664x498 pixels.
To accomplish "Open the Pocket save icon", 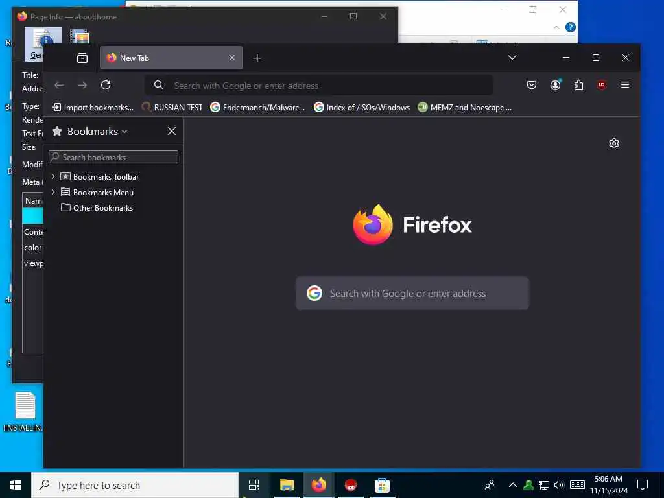I will (532, 85).
